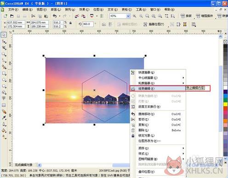Select the Smart Fill tool in the toolbox
Image resolution: width=228 pixels, height=178 pixels.
4,67
